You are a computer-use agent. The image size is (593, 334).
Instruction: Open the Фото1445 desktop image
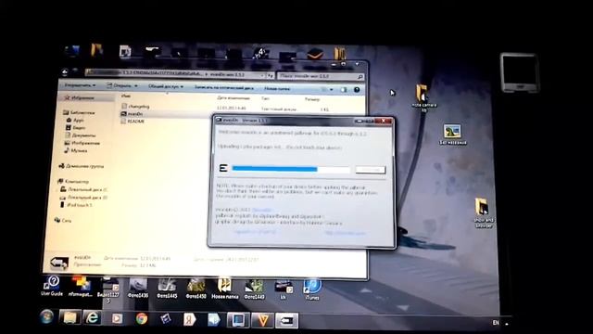coord(167,288)
